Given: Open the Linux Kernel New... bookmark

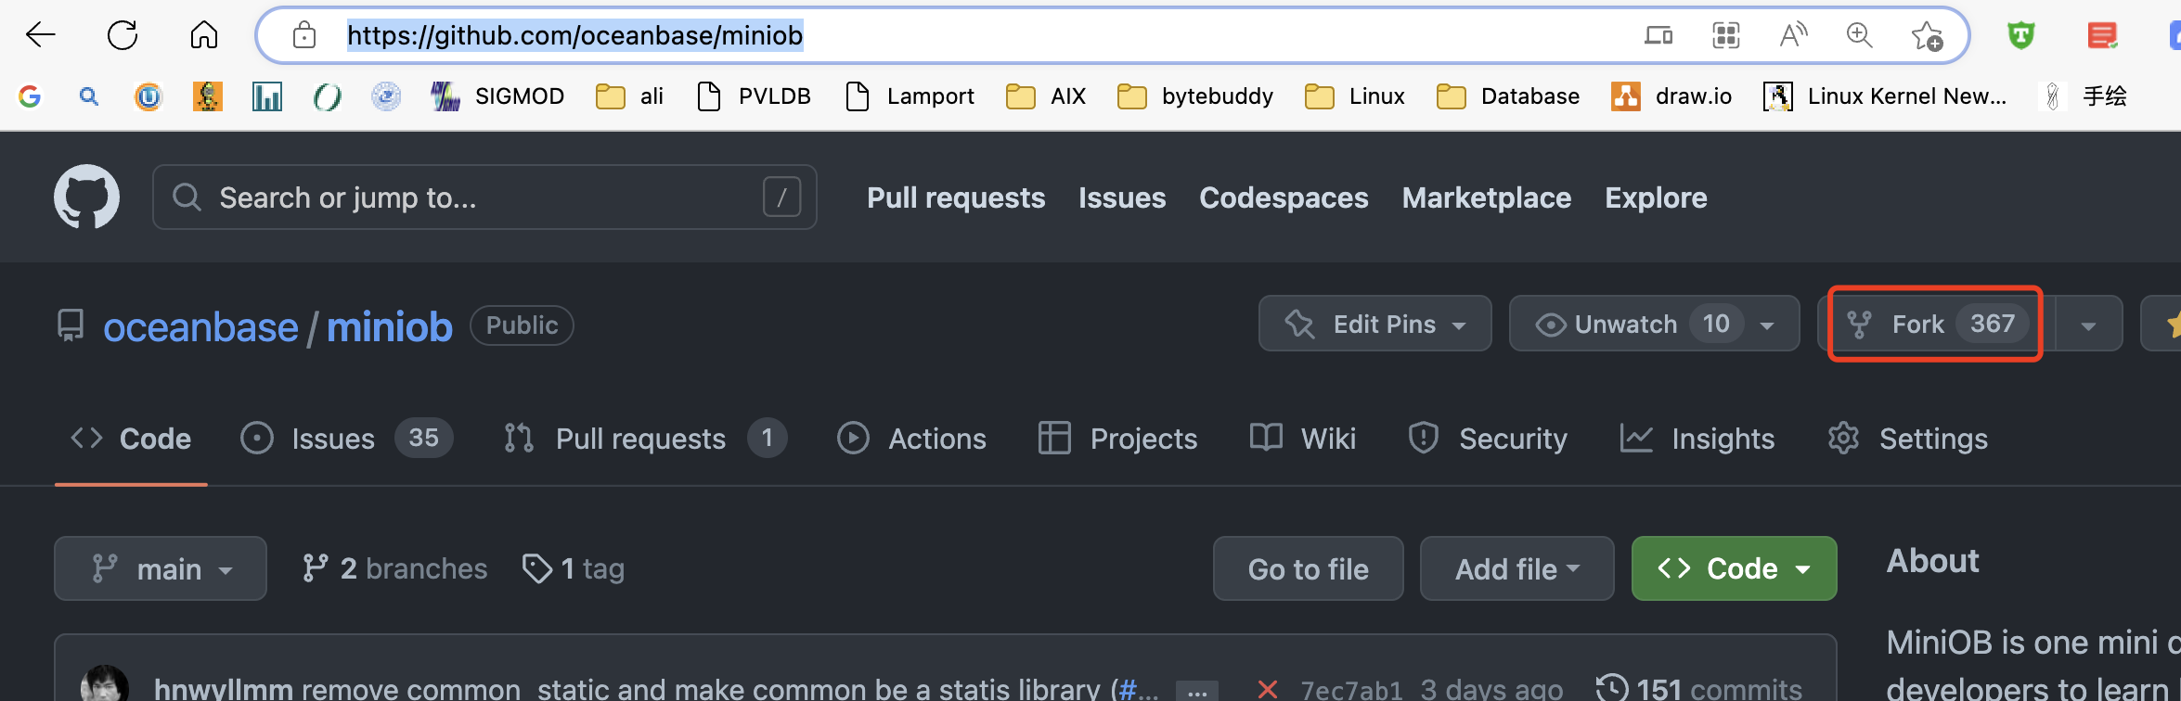Looking at the screenshot, I should 1885,96.
